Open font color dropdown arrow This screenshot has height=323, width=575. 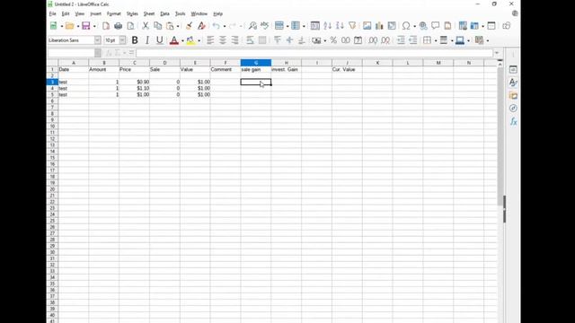pyautogui.click(x=182, y=40)
